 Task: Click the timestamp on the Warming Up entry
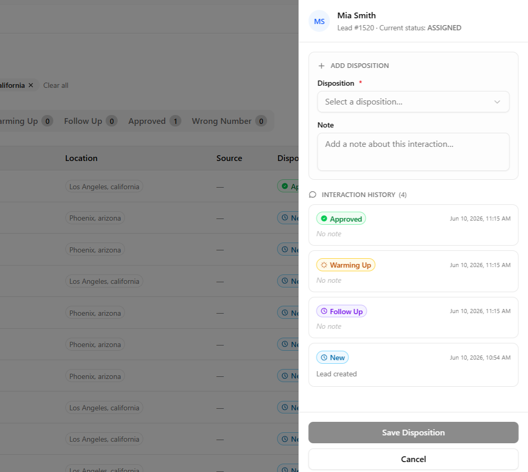tap(480, 265)
